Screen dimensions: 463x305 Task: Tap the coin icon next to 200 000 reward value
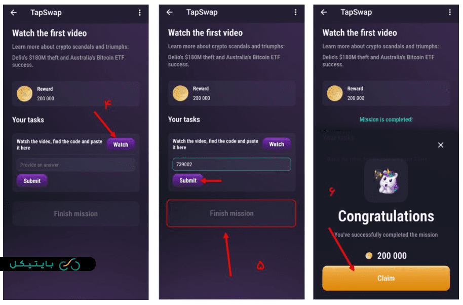click(x=180, y=93)
